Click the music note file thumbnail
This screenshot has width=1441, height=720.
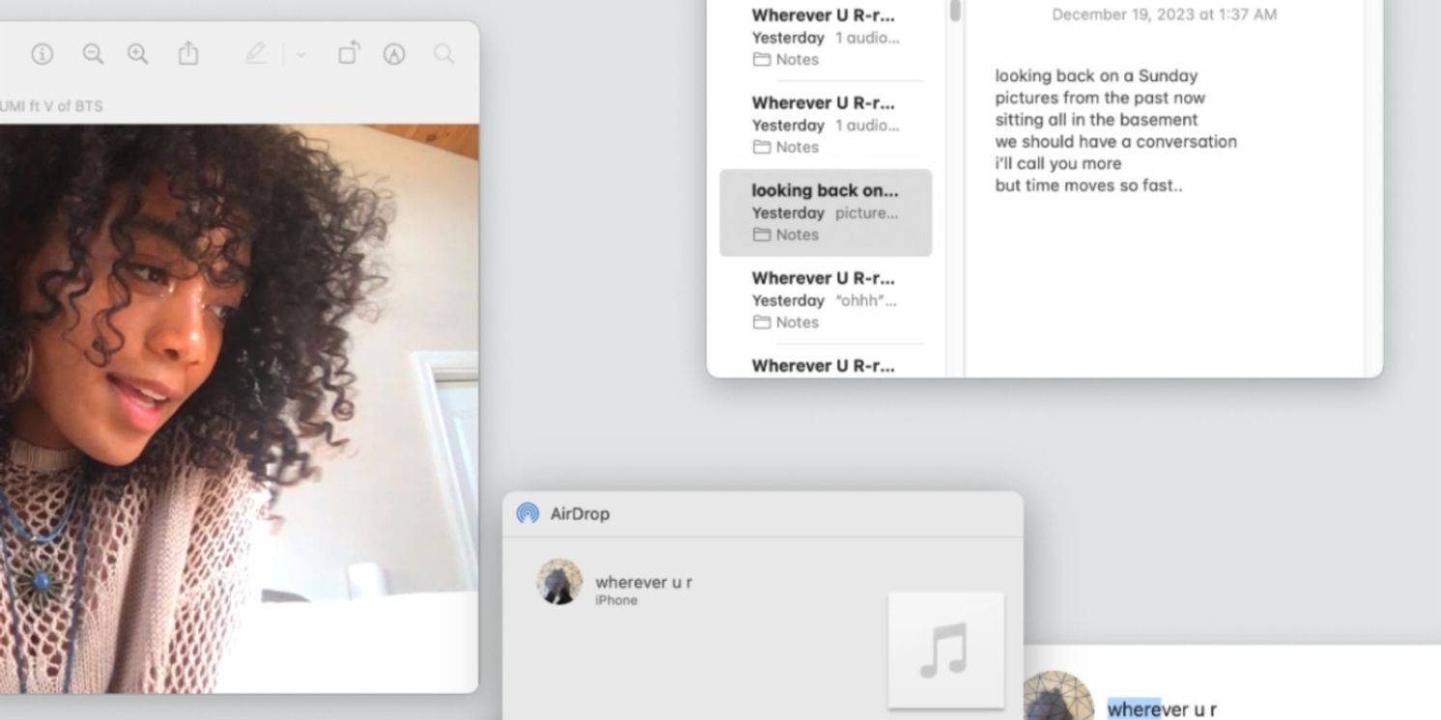click(x=945, y=651)
